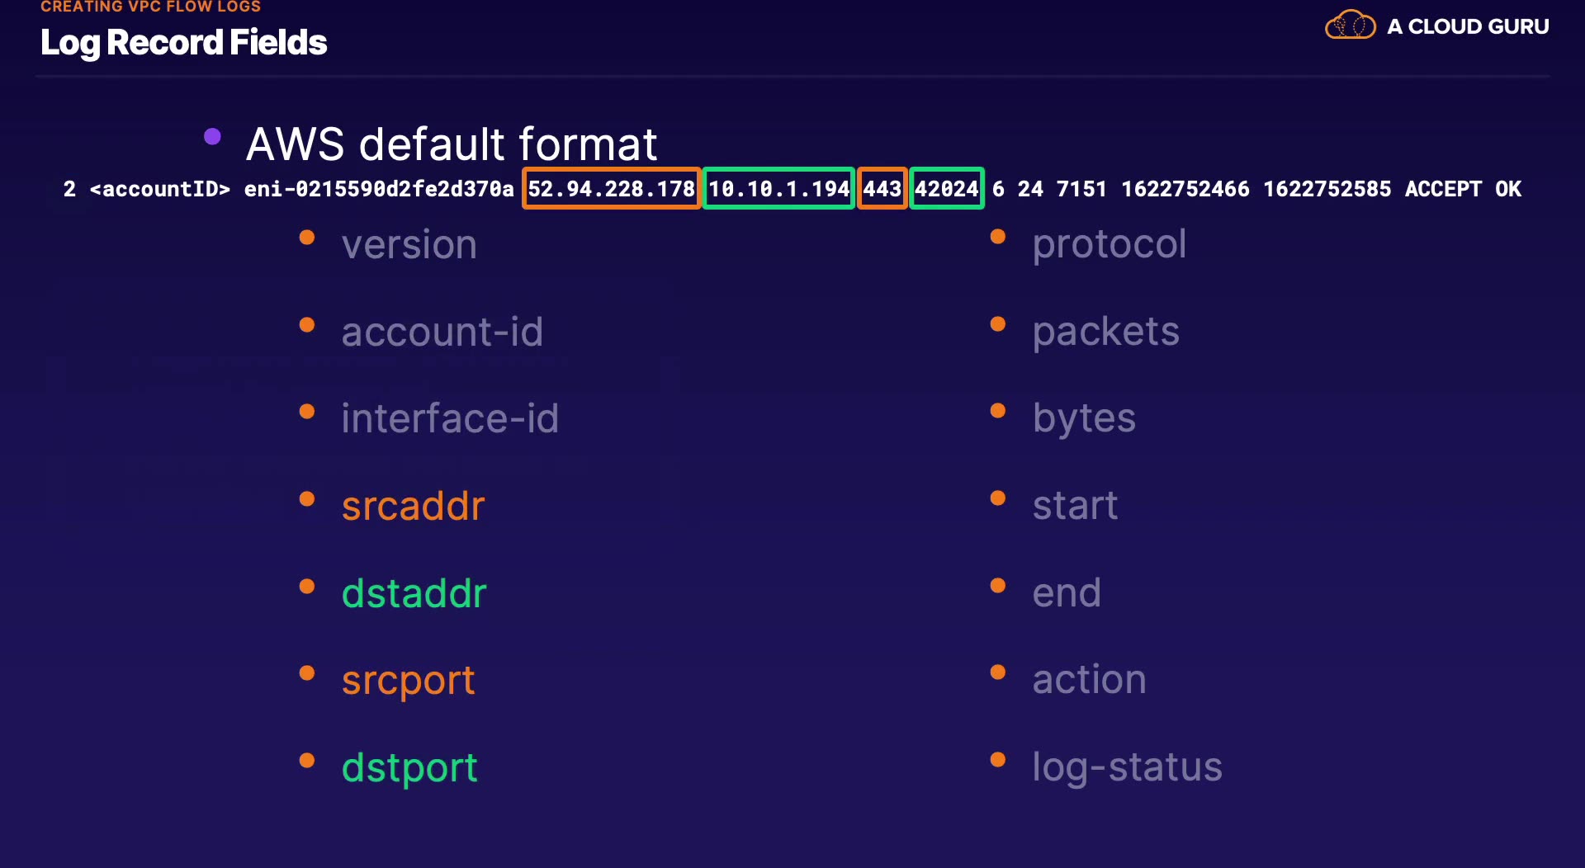Select the green-boxed destination address 10.10.1.194
1585x868 pixels.
[778, 189]
